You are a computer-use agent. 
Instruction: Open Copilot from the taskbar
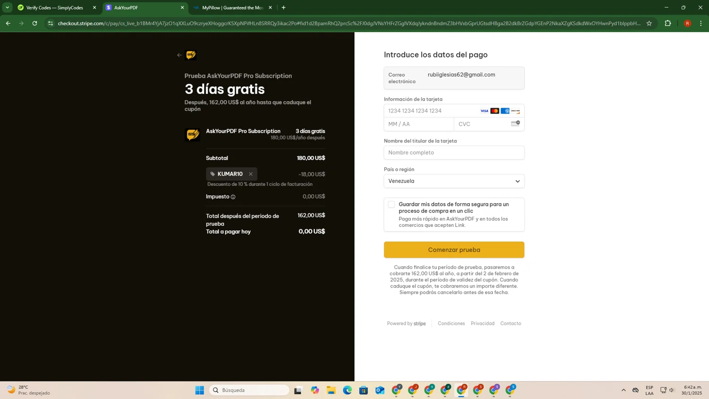pyautogui.click(x=315, y=390)
